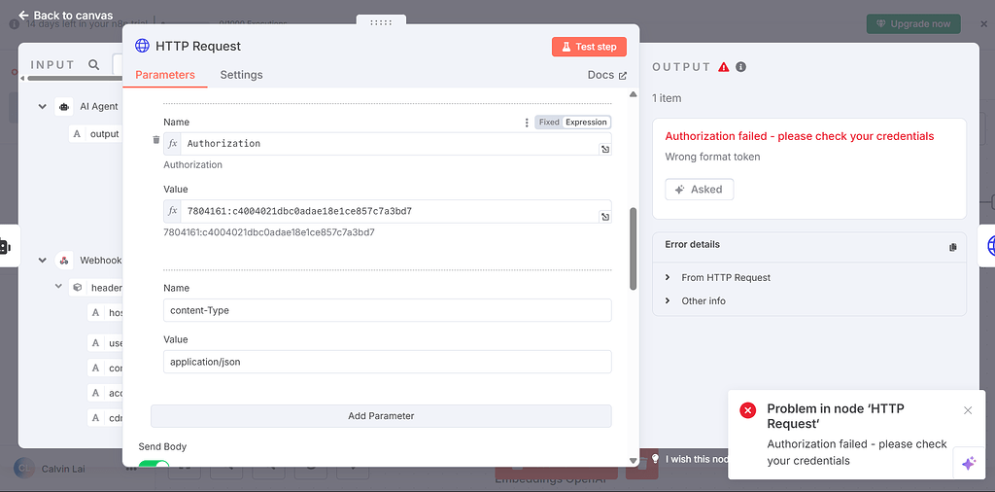The width and height of the screenshot is (995, 492).
Task: Select the Parameters tab
Action: 165,75
